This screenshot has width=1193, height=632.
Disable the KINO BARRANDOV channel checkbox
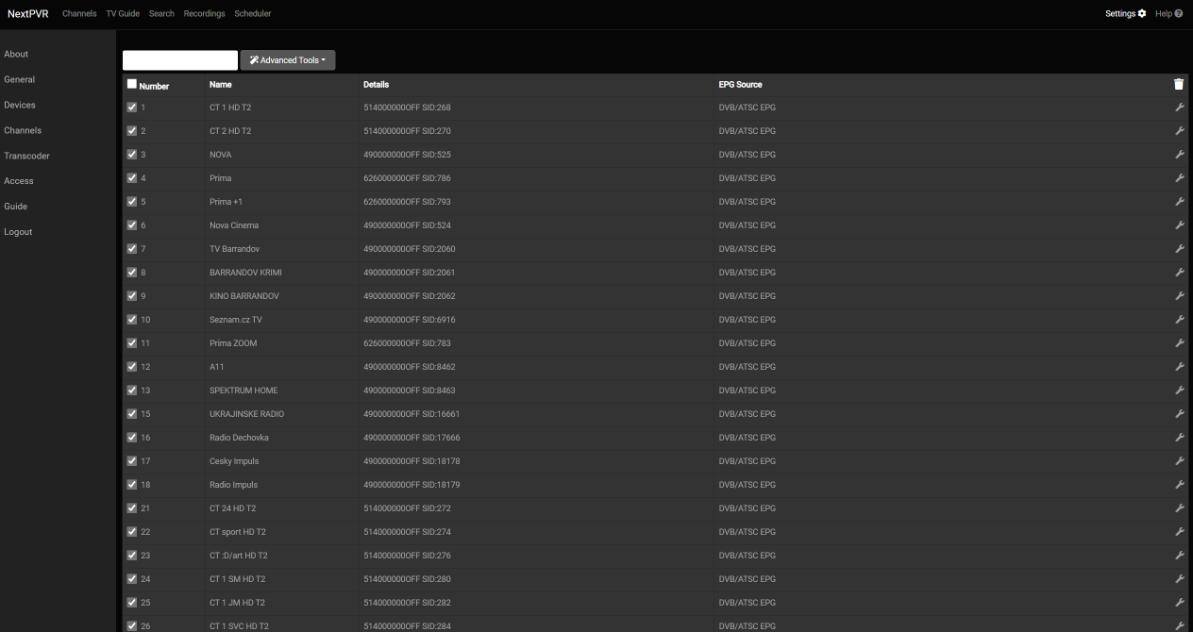pyautogui.click(x=132, y=296)
